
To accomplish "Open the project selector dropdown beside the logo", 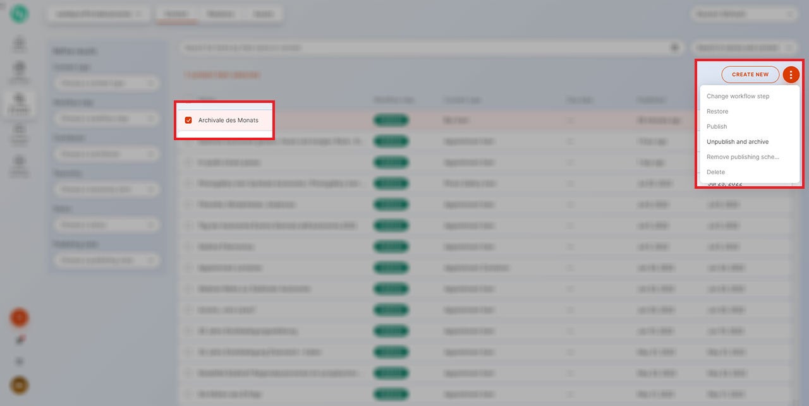I will click(98, 14).
